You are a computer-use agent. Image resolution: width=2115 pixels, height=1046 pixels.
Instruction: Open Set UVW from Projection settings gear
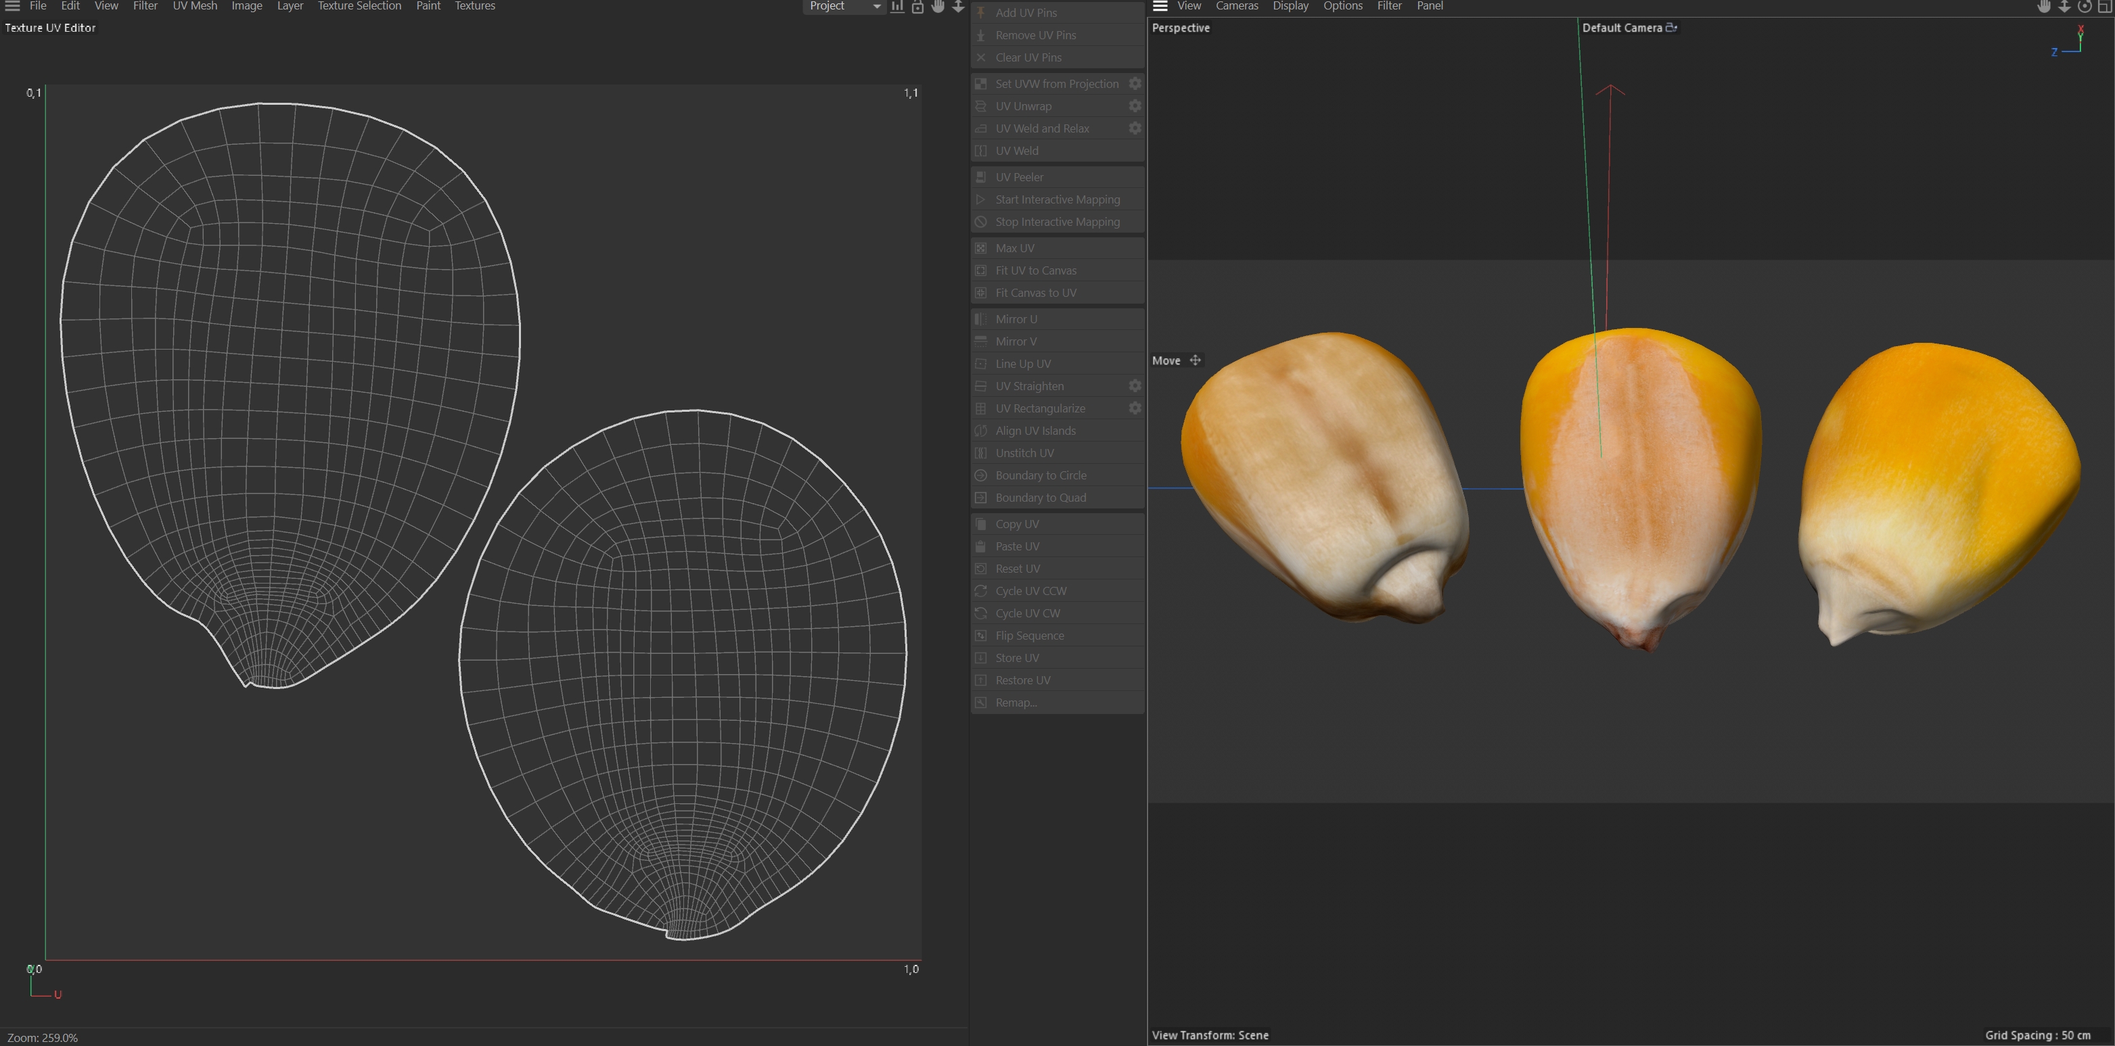pos(1135,84)
